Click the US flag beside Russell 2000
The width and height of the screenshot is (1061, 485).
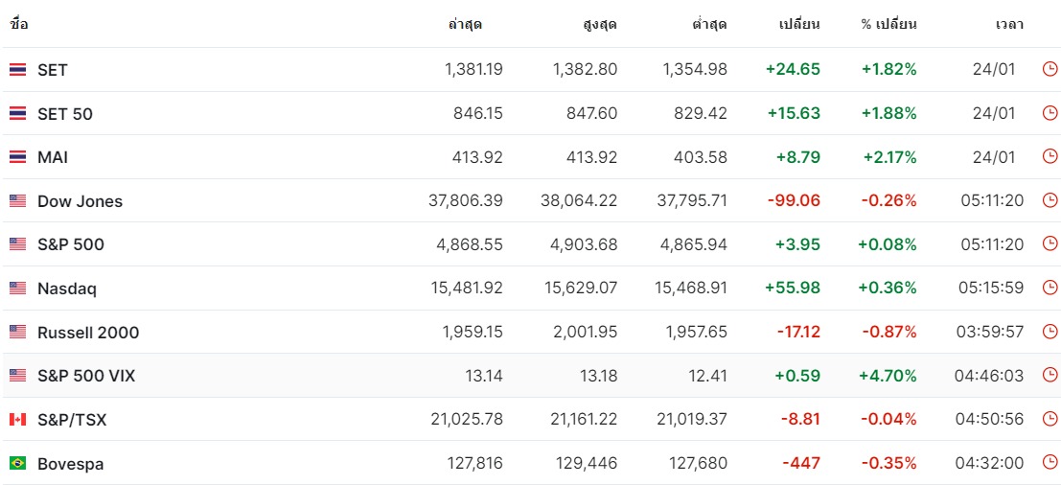(x=17, y=333)
